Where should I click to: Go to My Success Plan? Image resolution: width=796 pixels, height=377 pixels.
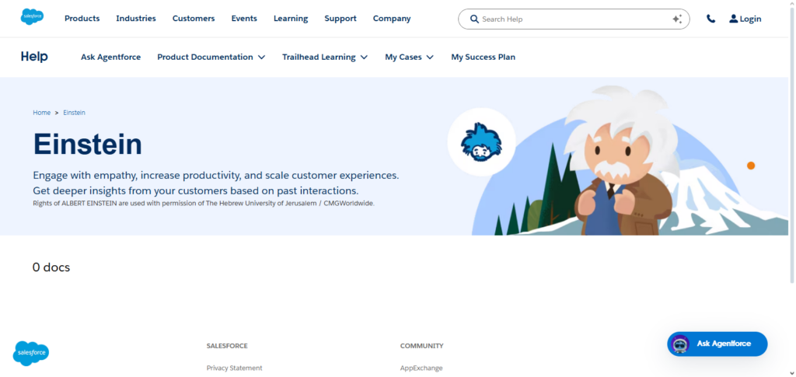(x=484, y=58)
